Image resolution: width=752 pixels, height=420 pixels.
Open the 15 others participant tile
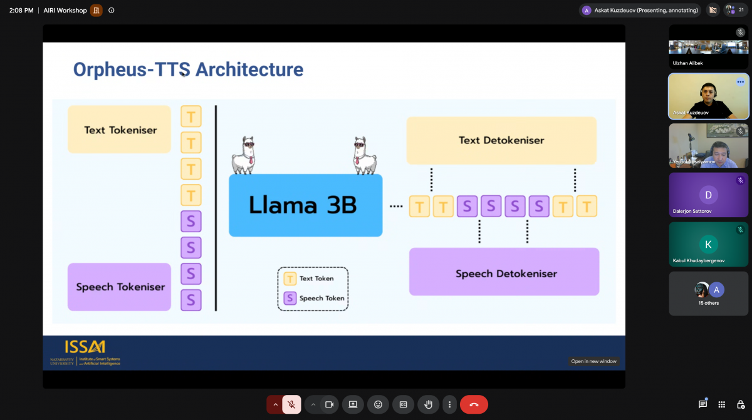click(709, 294)
